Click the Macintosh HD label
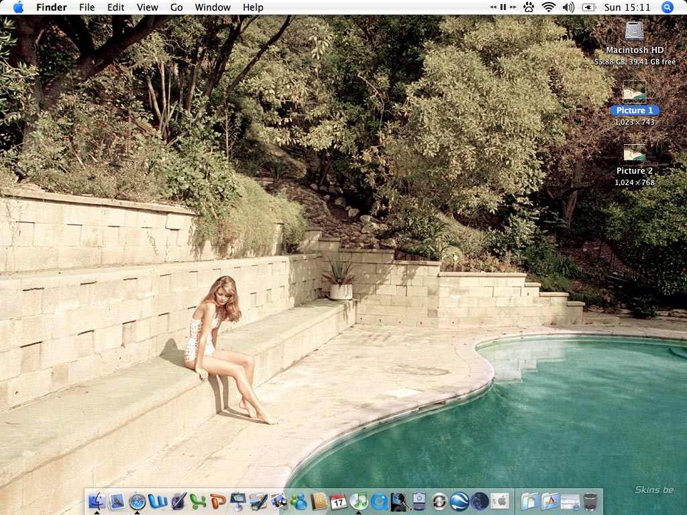Image resolution: width=687 pixels, height=515 pixels. click(635, 50)
